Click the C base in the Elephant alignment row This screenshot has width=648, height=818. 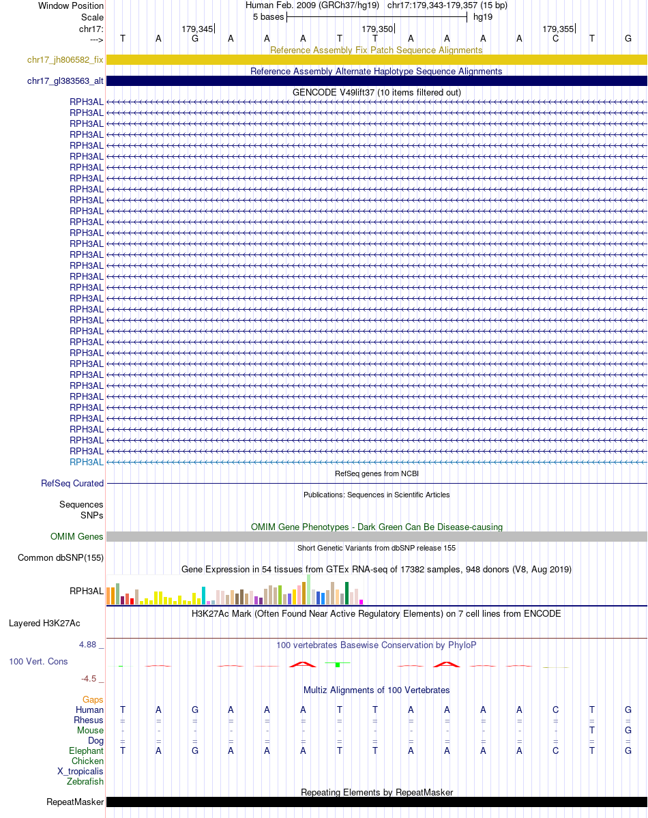(x=556, y=750)
